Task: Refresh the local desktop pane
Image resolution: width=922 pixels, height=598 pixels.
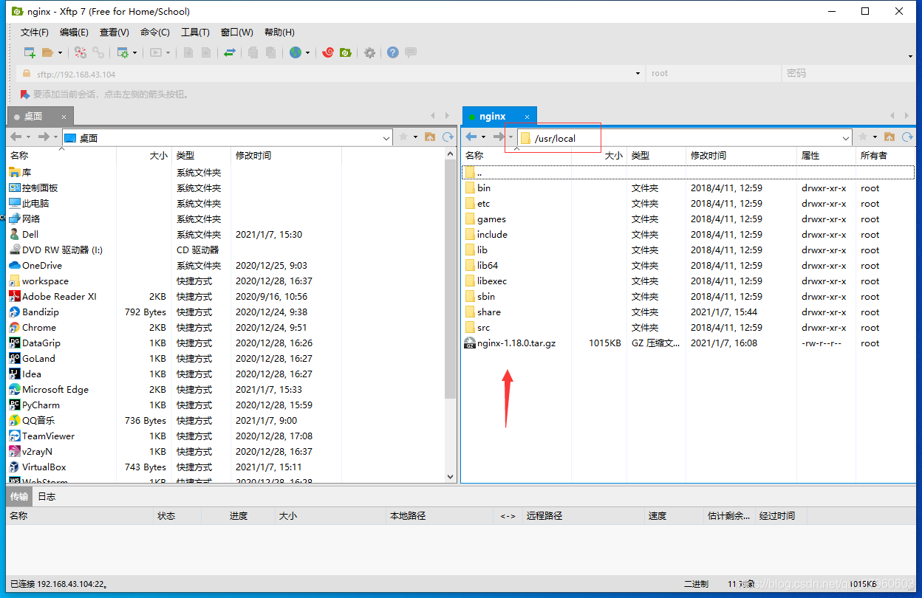Action: 448,137
